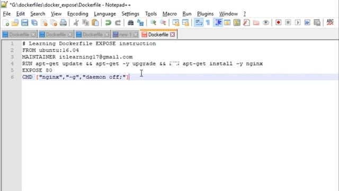The image size is (339, 191).
Task: Open the Settings menu
Action: [x=130, y=14]
